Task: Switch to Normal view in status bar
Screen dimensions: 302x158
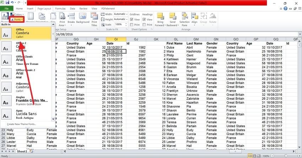Action: click(x=250, y=156)
